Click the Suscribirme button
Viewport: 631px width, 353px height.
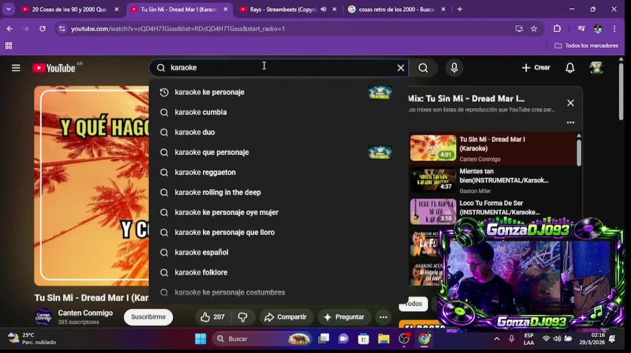tap(148, 317)
